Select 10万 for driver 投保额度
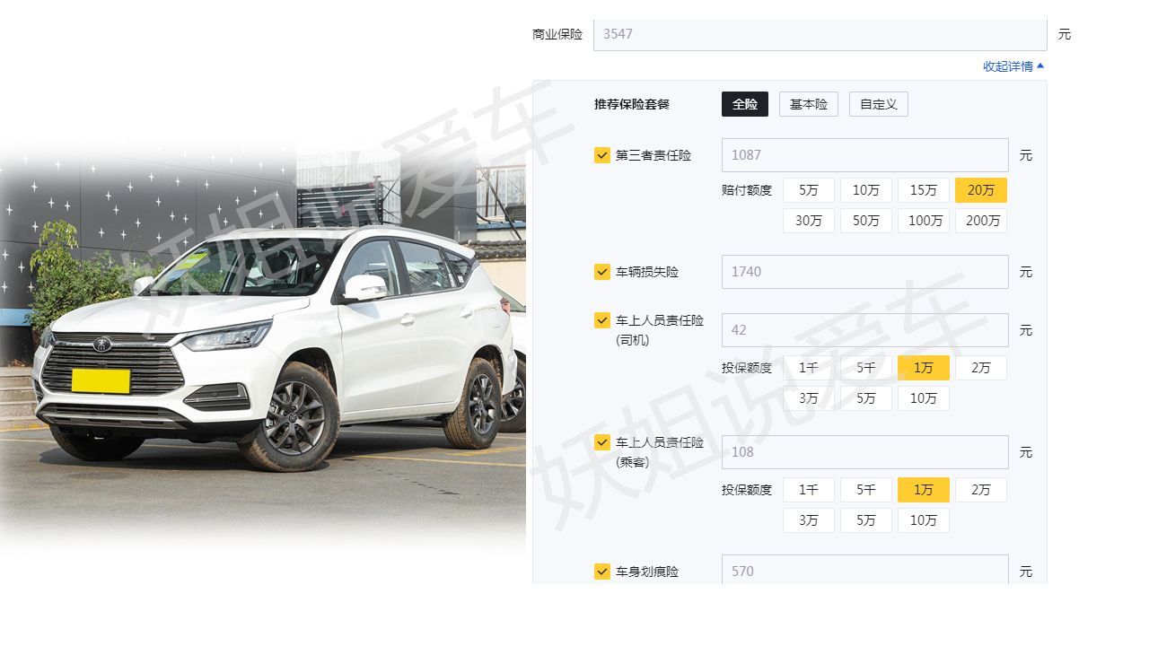 tap(924, 398)
